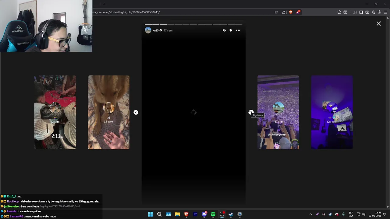Open the 38 sem dog highlight thumbnail
This screenshot has width=390, height=219.
109,112
